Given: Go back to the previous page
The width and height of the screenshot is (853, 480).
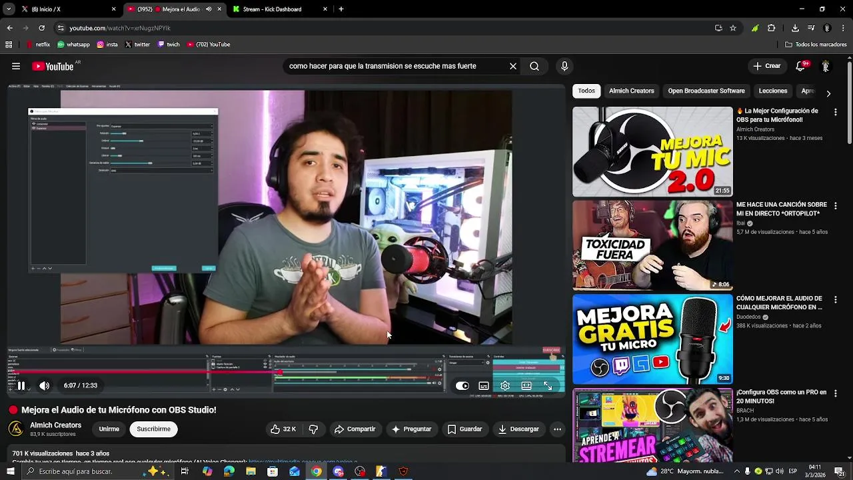Looking at the screenshot, I should (x=9, y=28).
